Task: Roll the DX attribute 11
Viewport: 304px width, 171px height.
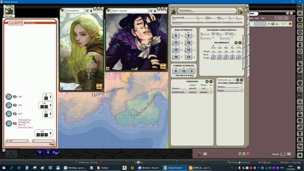Action: click(x=176, y=43)
